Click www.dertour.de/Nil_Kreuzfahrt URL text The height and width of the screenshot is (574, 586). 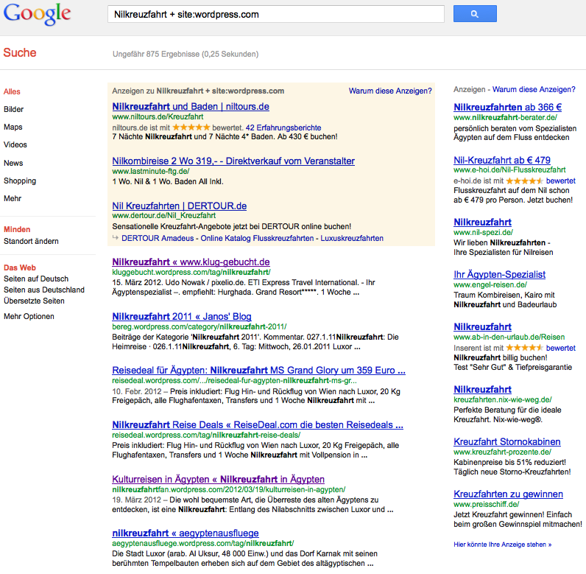(164, 216)
